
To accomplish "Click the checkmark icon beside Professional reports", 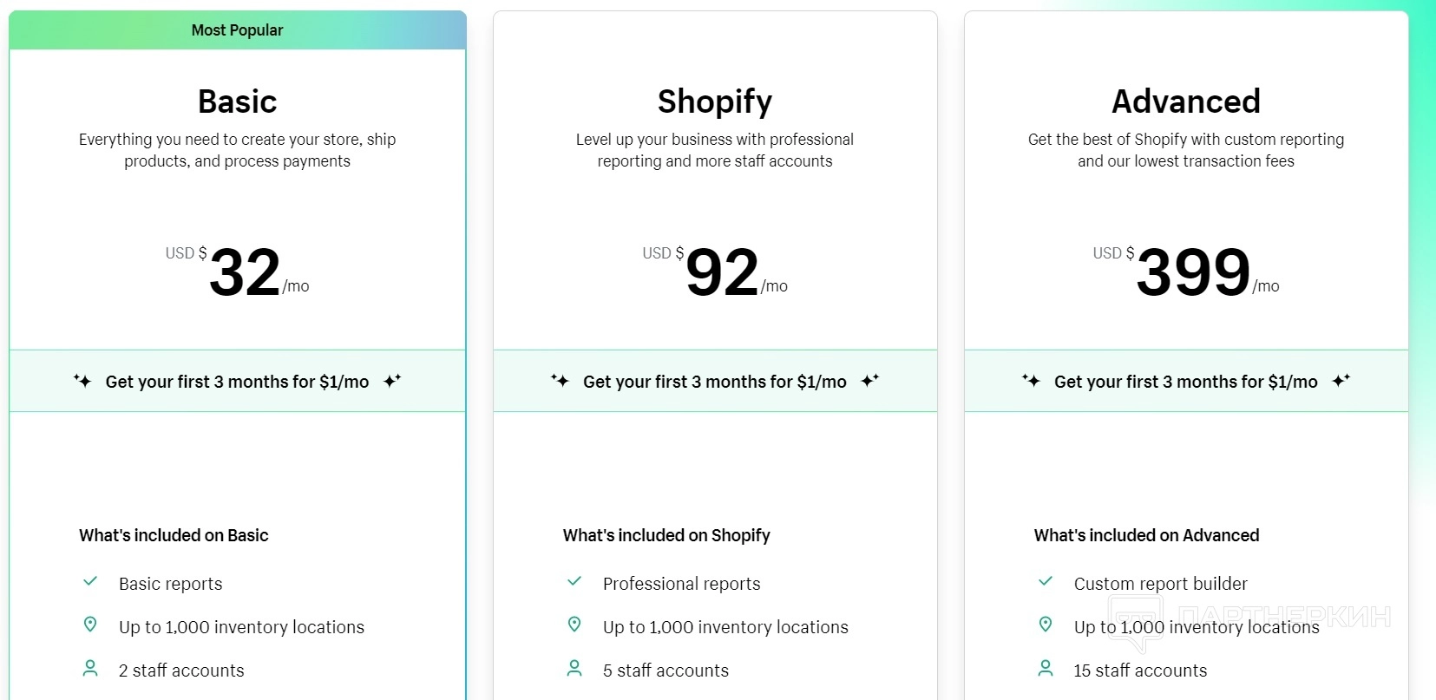I will [574, 582].
